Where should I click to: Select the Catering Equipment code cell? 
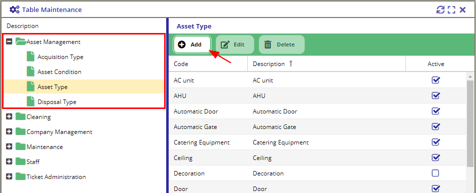point(208,142)
